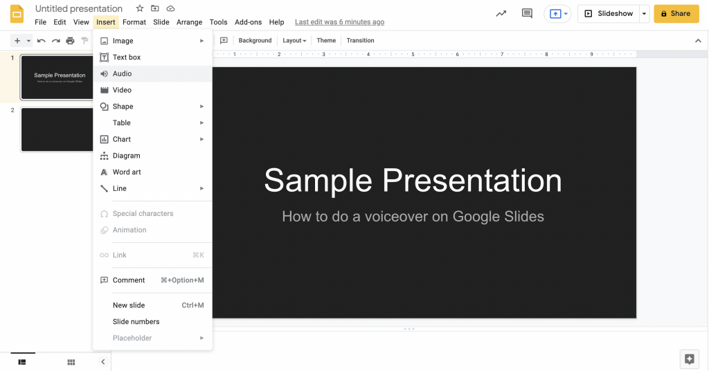Open activity dashboard trend icon
This screenshot has height=371, width=709.
coord(501,14)
